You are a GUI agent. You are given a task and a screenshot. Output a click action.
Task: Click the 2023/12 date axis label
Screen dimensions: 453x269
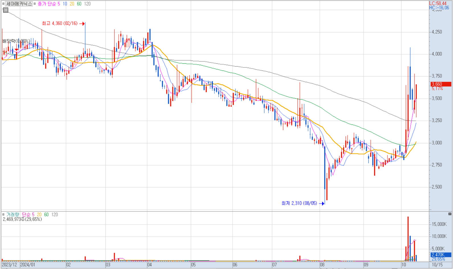coord(9,265)
